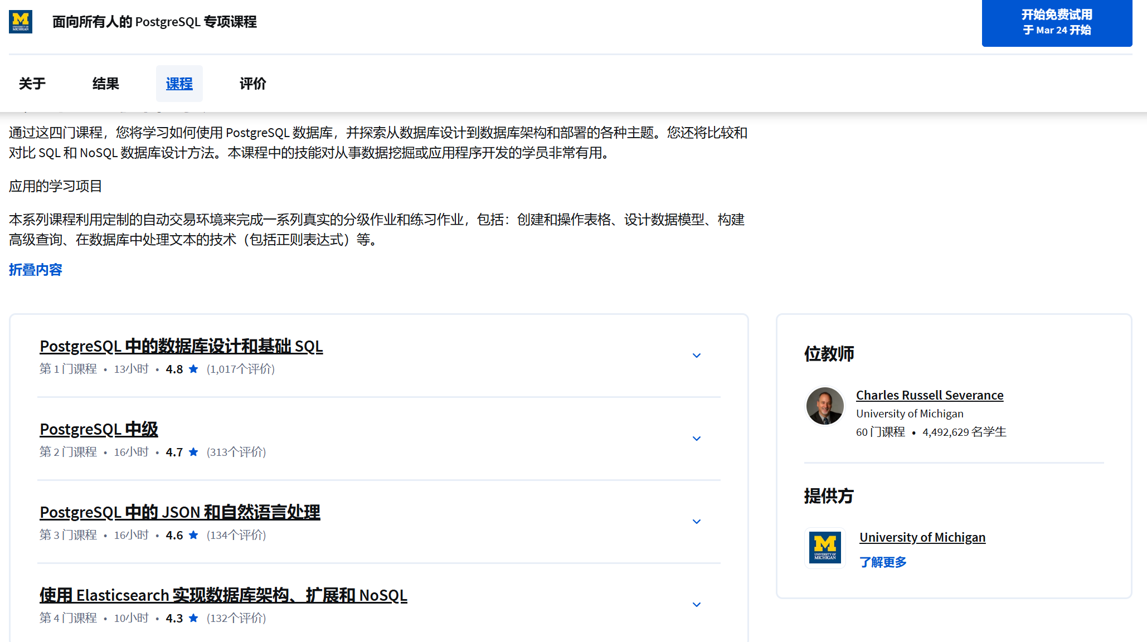Image resolution: width=1147 pixels, height=642 pixels.
Task: Switch to the 结果 tab
Action: click(106, 84)
